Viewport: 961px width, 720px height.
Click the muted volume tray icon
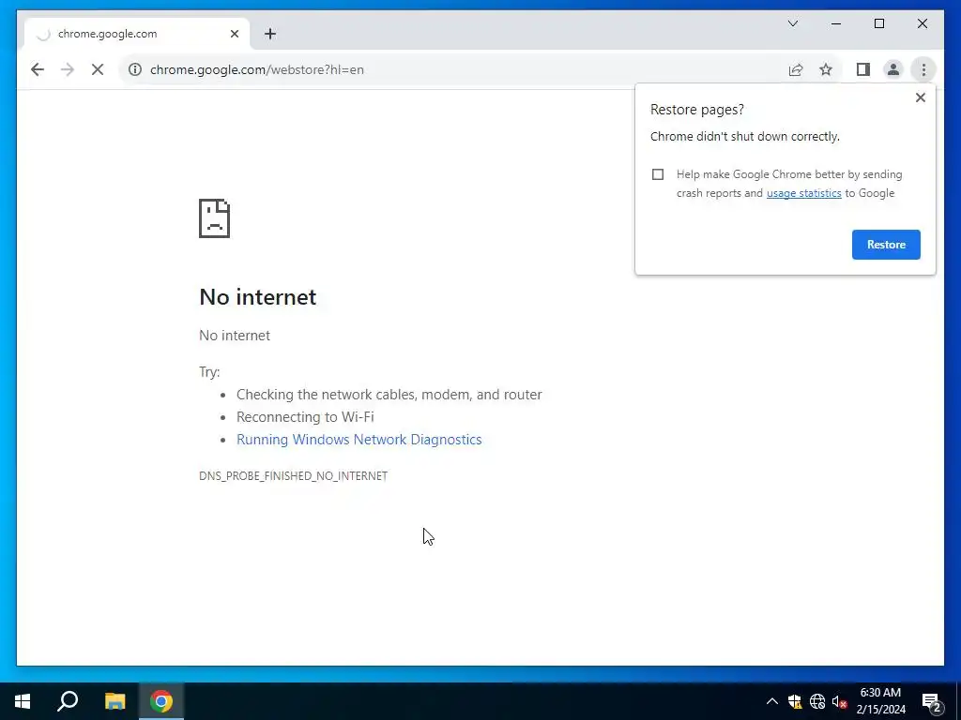click(839, 701)
